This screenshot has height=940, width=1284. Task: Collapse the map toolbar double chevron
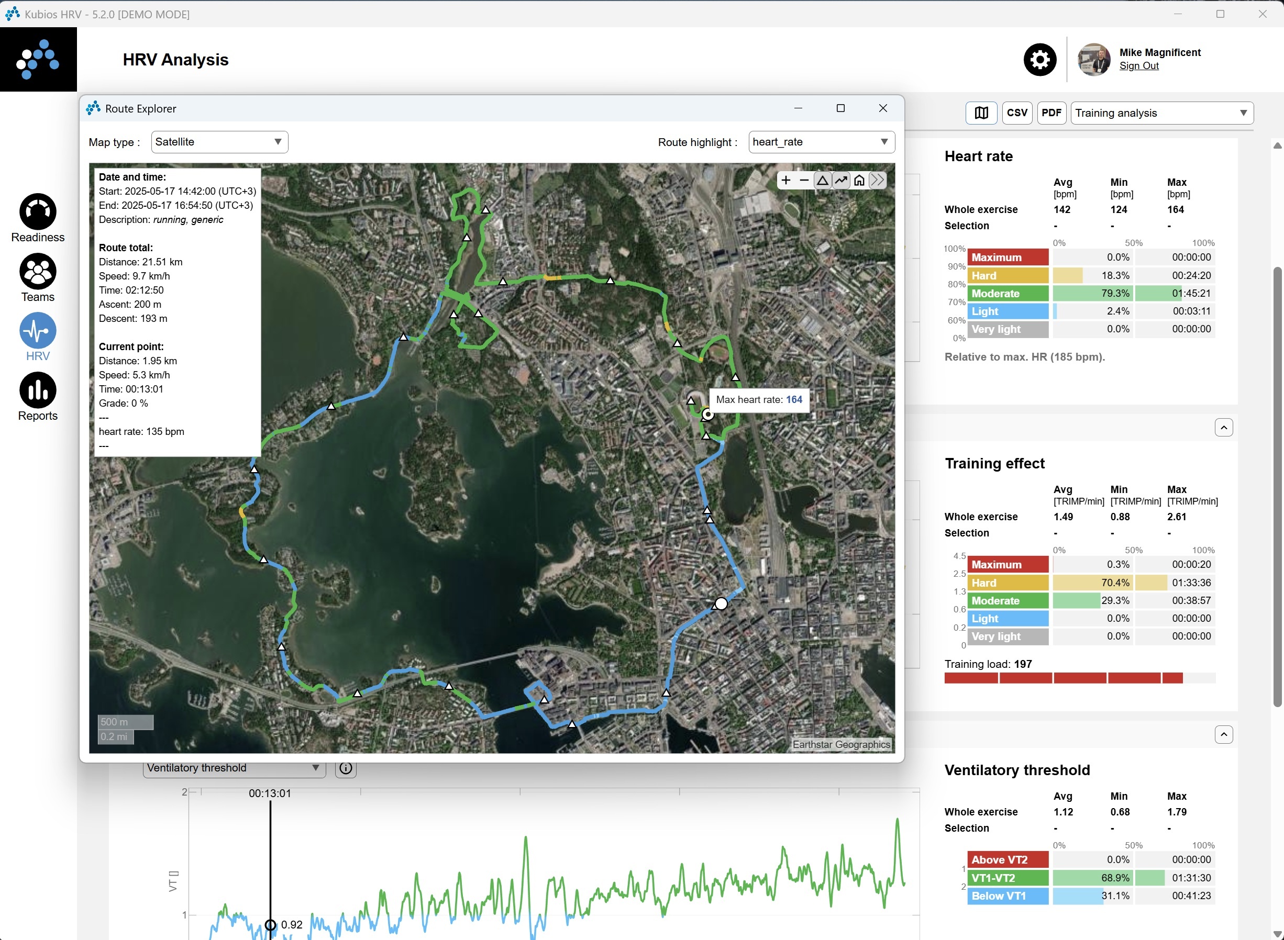pyautogui.click(x=878, y=181)
